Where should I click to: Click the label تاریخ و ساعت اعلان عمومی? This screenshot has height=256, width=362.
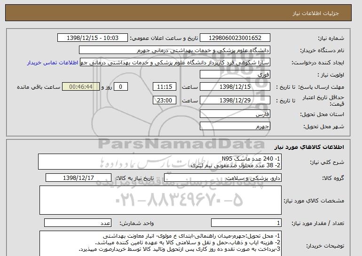pyautogui.click(x=164, y=38)
